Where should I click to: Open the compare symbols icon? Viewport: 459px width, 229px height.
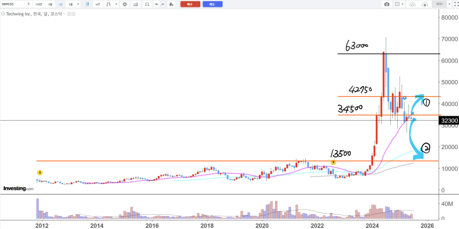tap(147, 4)
